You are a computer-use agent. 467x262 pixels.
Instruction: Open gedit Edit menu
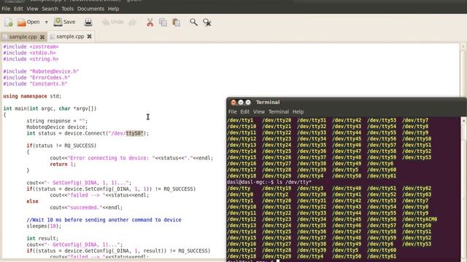18,9
